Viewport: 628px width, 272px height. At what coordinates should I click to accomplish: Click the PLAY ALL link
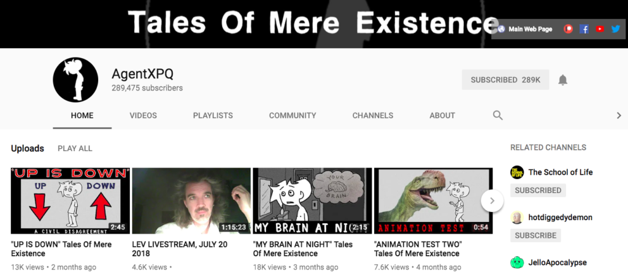[75, 148]
